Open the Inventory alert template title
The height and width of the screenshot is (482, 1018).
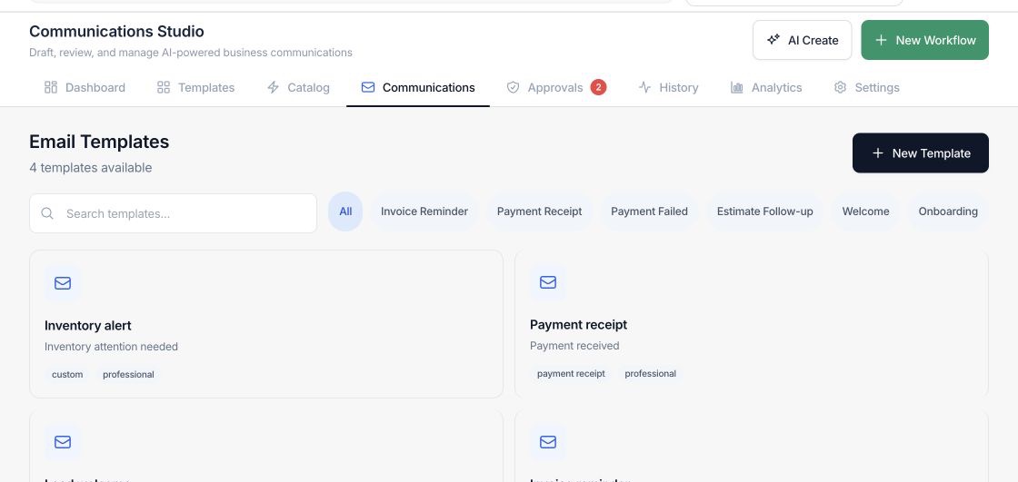(87, 326)
